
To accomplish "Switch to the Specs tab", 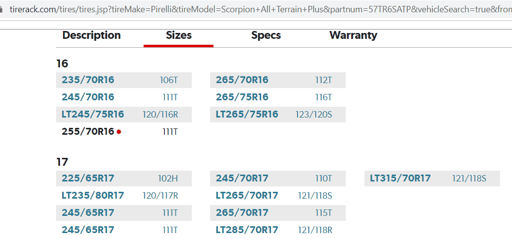I will [266, 35].
